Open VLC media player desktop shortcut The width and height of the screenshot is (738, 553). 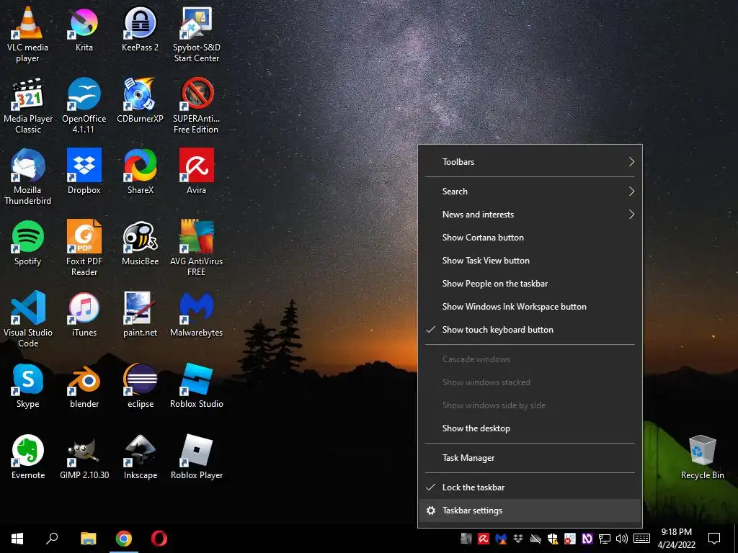[28, 34]
